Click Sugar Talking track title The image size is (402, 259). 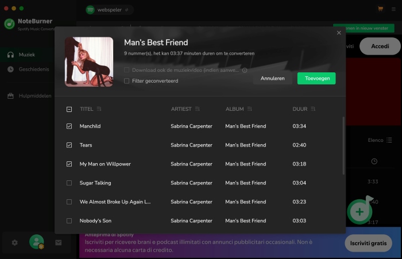(x=95, y=183)
